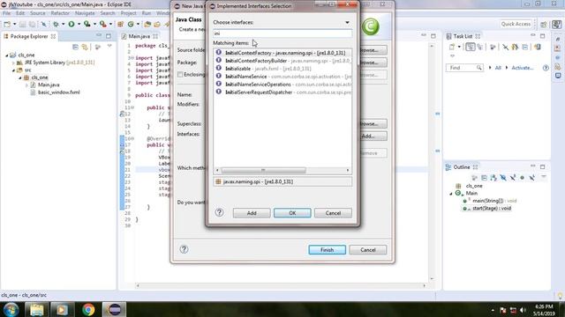Click Finish in the New Java Class dialog
Image resolution: width=565 pixels, height=317 pixels.
[x=327, y=250]
